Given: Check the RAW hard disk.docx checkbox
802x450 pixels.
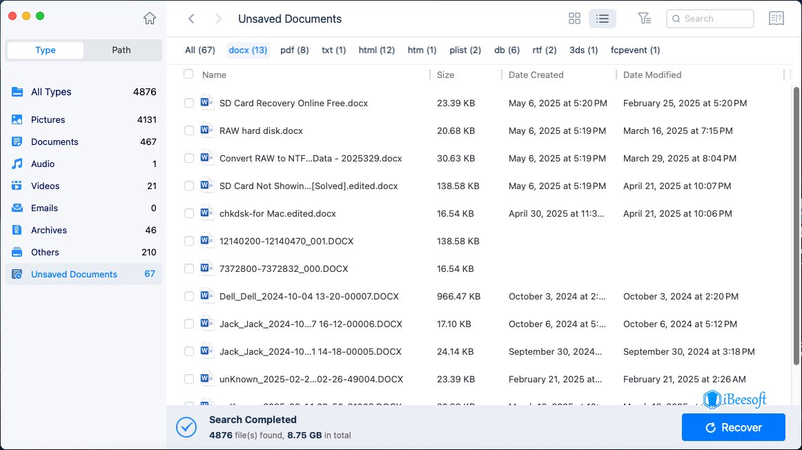Looking at the screenshot, I should click(188, 130).
